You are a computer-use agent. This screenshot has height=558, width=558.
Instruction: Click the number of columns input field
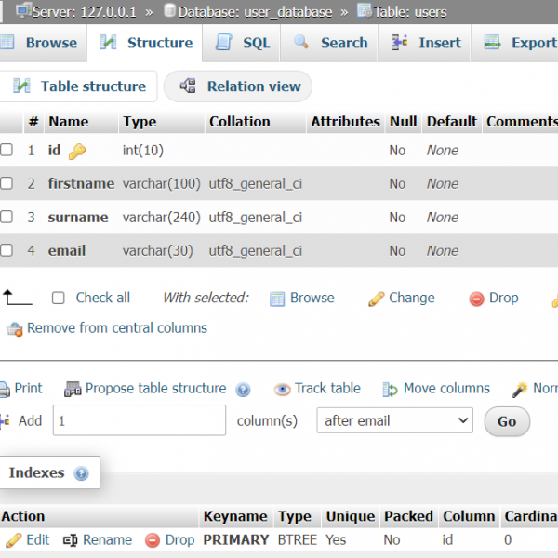coord(139,421)
